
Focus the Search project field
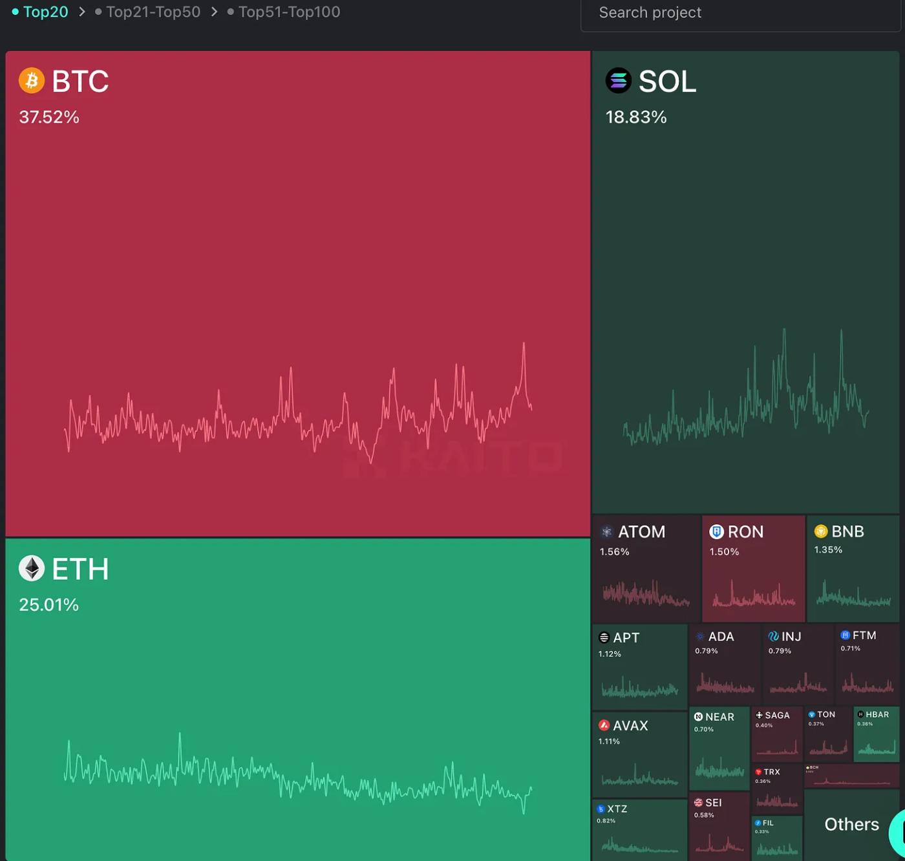coord(740,13)
